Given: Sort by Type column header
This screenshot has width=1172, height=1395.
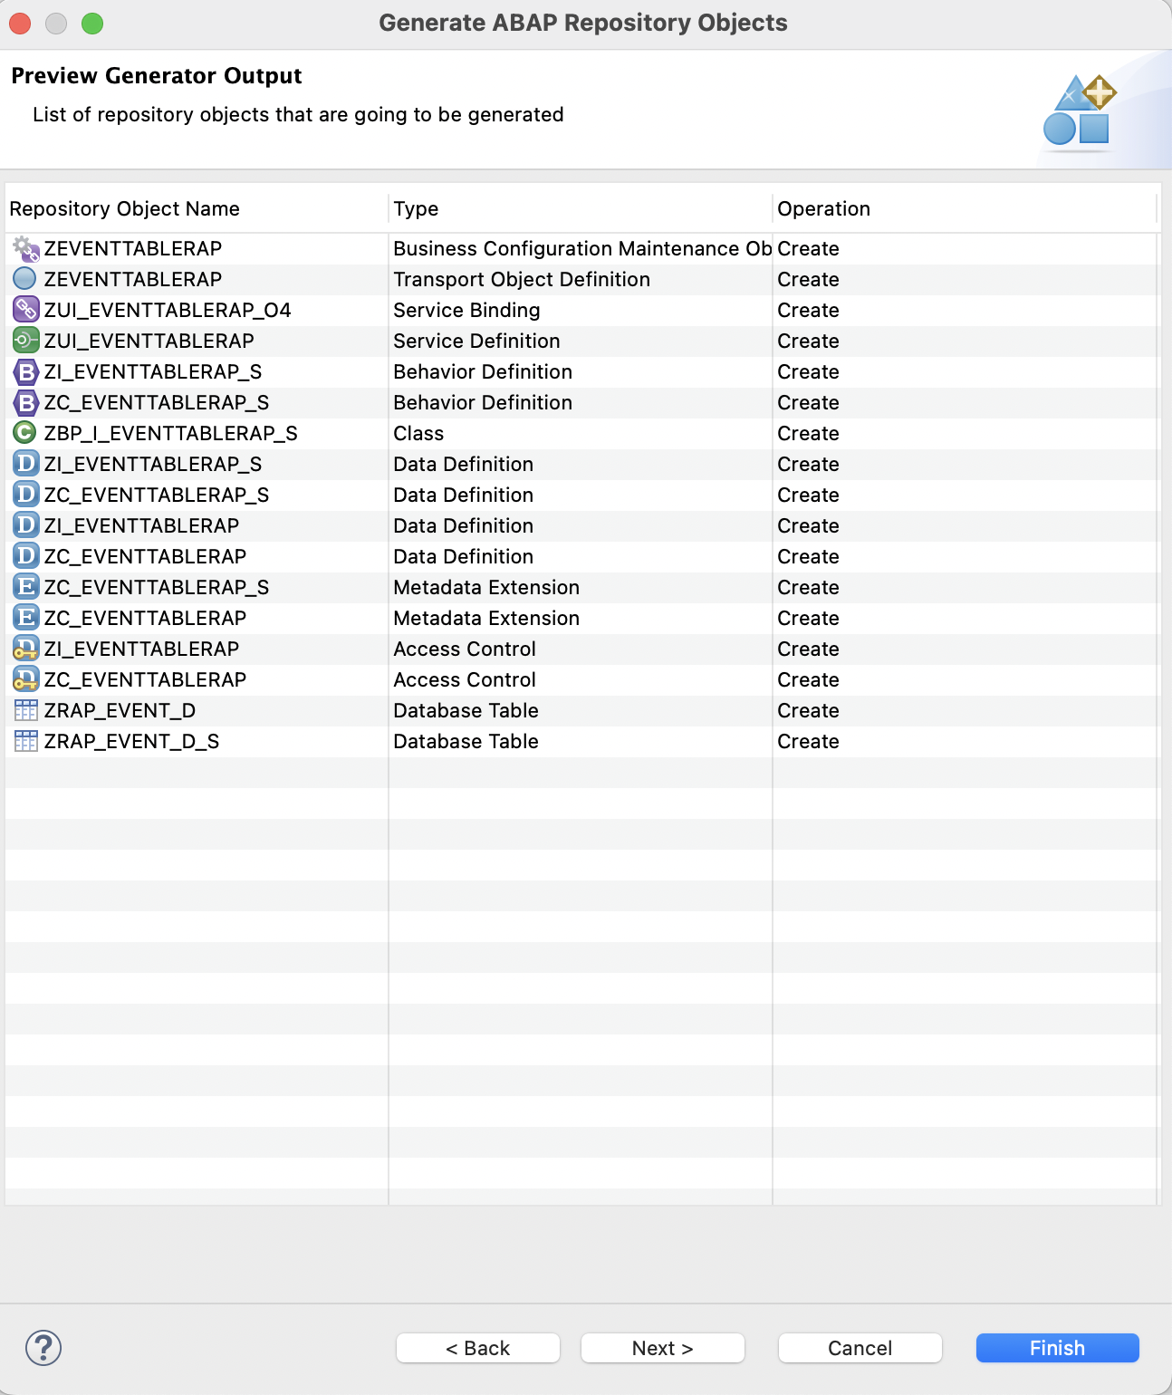Looking at the screenshot, I should [x=581, y=208].
